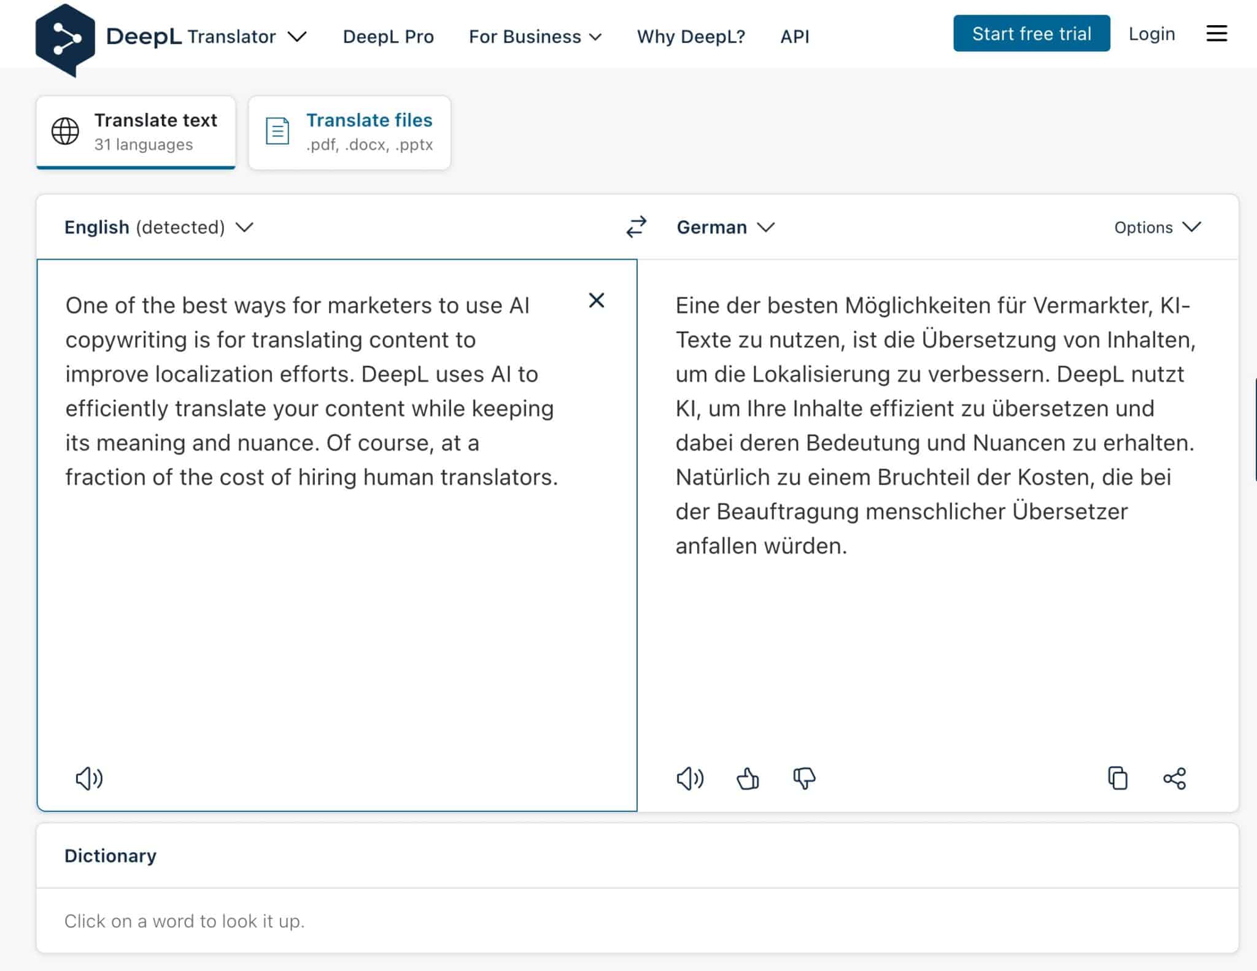
Task: Play audio of the German translation
Action: click(690, 779)
